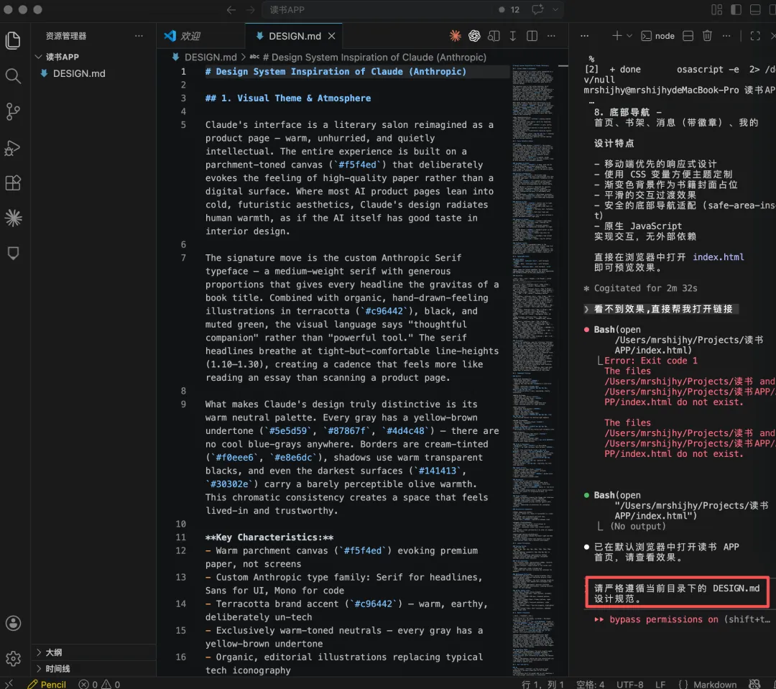The image size is (776, 689).
Task: Click line number 7 in gutter
Action: click(x=183, y=257)
